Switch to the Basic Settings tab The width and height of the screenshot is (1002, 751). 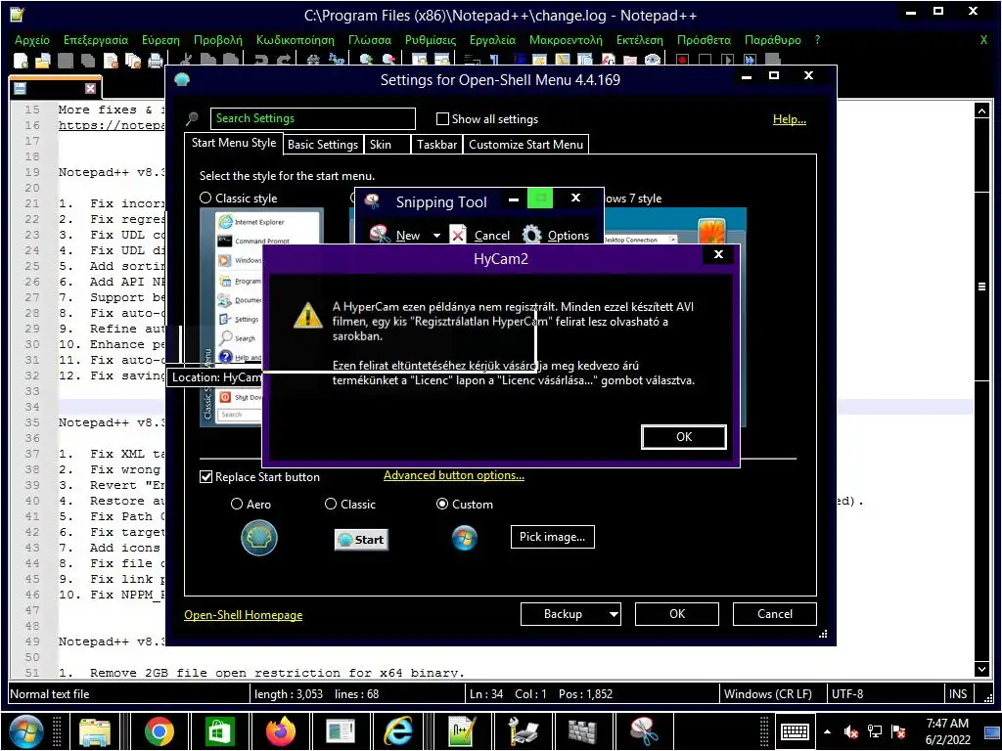(x=323, y=145)
